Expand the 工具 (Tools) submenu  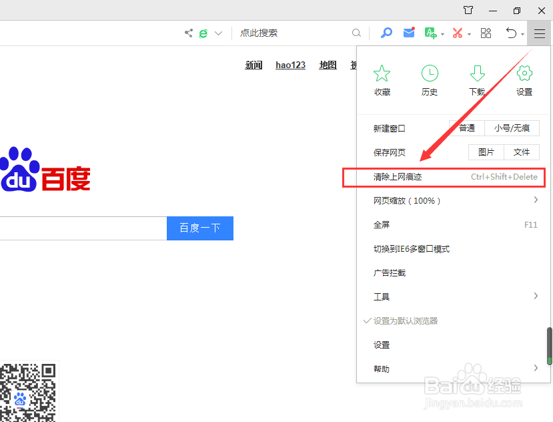pyautogui.click(x=381, y=296)
